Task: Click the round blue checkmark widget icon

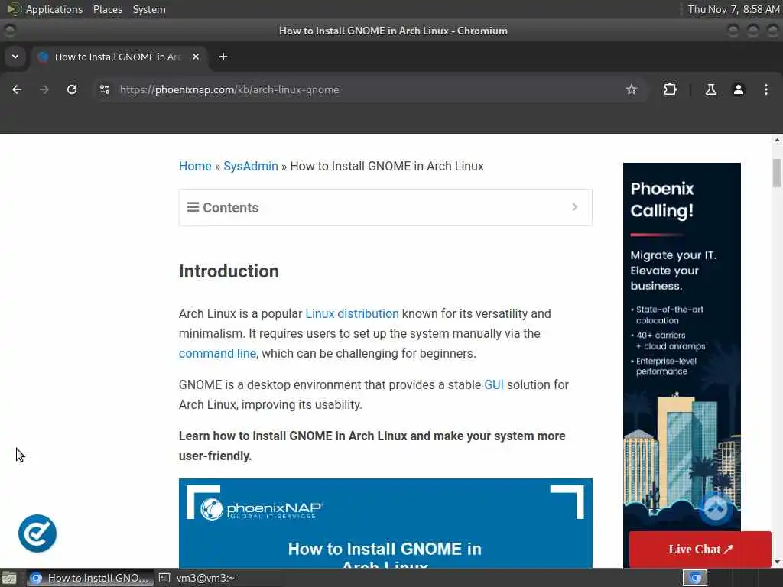Action: pyautogui.click(x=37, y=533)
